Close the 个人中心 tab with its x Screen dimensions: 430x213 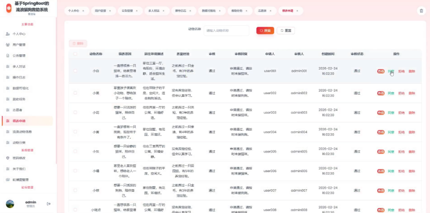coord(83,11)
